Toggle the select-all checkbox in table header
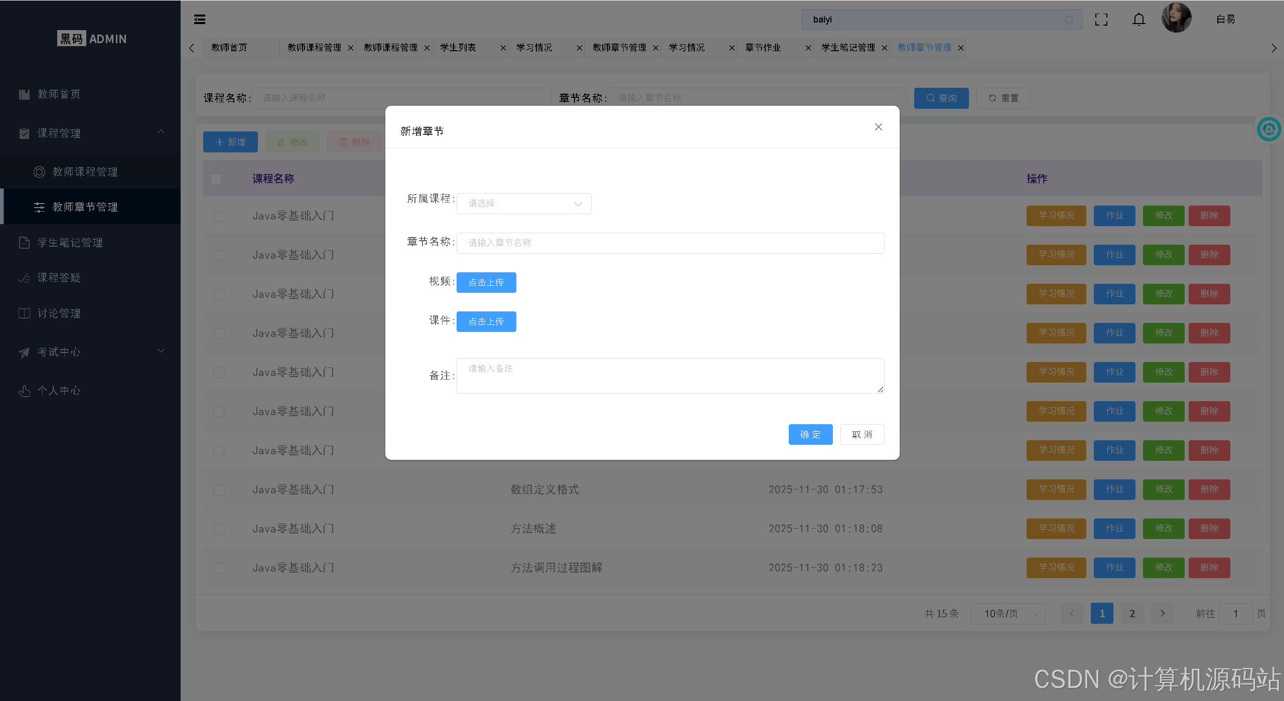The image size is (1284, 701). tap(216, 179)
